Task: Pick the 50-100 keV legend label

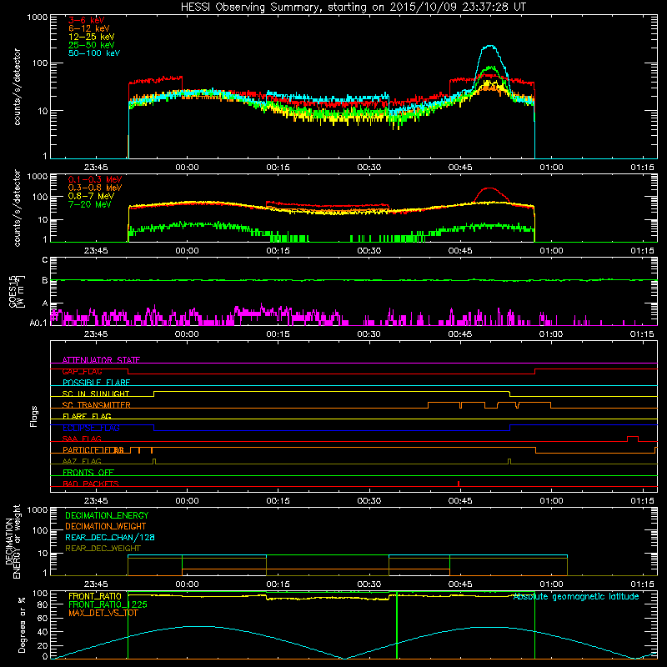Action: [x=94, y=53]
